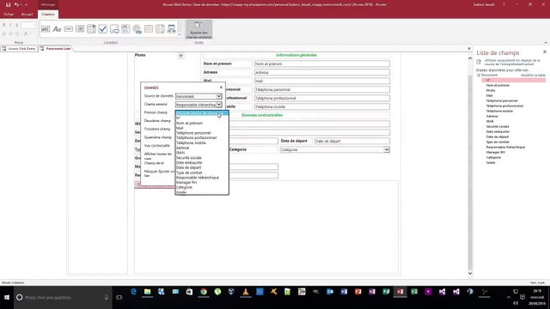Open the Windows Start menu
Viewport: 550px width, 309px height.
coord(7,298)
